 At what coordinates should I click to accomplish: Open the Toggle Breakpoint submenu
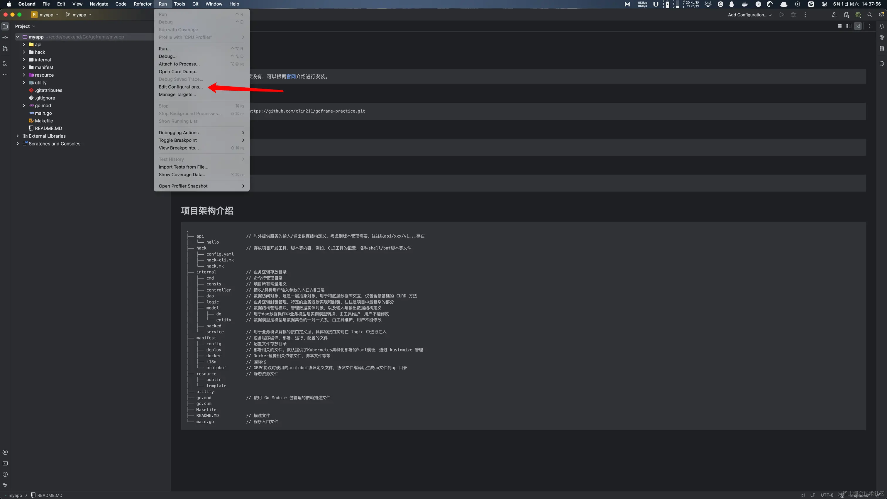pos(202,140)
